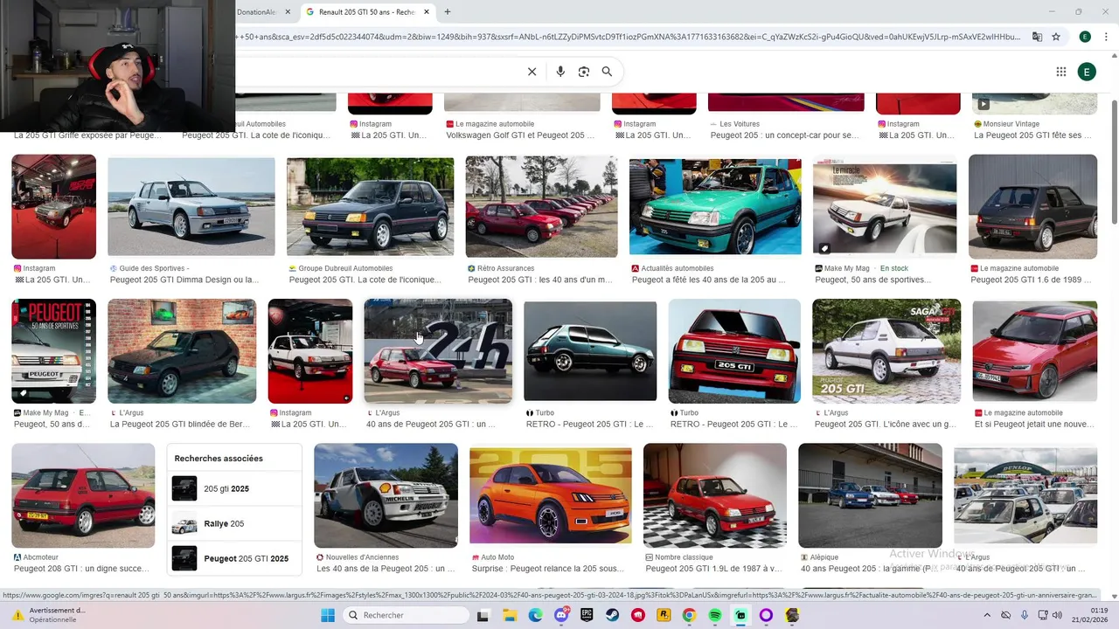This screenshot has width=1119, height=629.
Task: Open 'Surprise : Peugeot relance la 205' link
Action: tap(547, 569)
